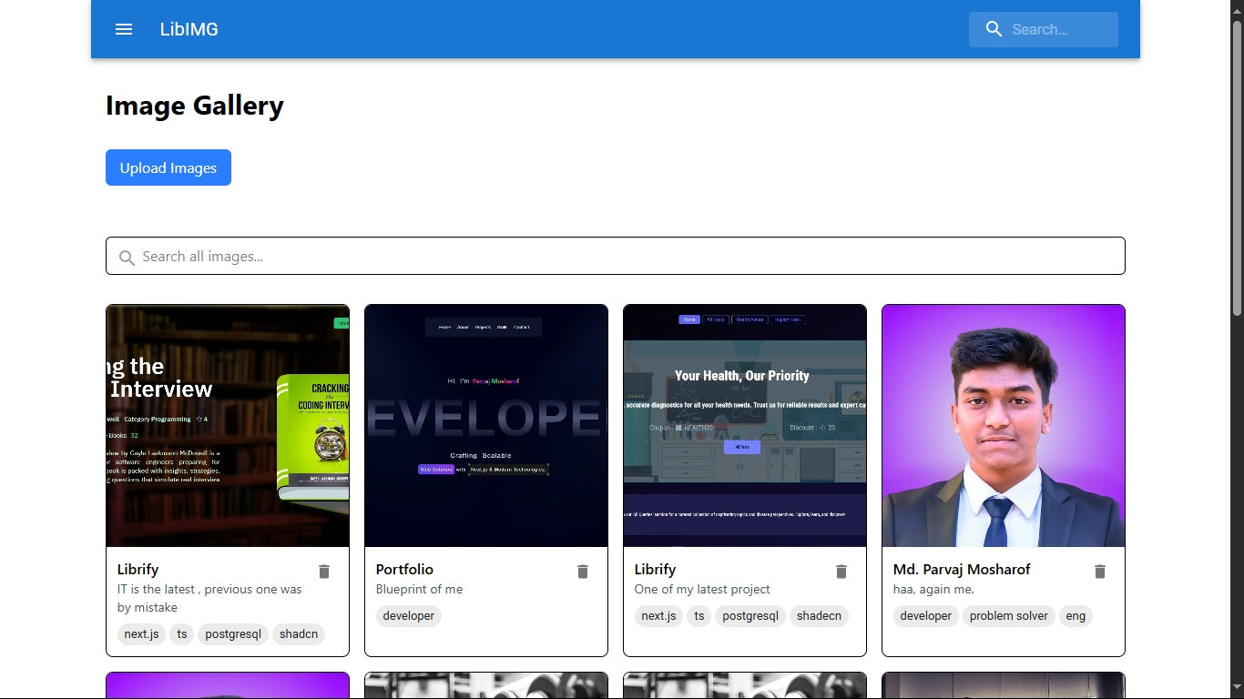Click the Upload Images button
Viewport: 1244px width, 699px height.
pos(168,167)
